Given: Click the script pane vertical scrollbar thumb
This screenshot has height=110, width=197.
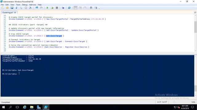Looking at the screenshot, I should pos(195,27).
